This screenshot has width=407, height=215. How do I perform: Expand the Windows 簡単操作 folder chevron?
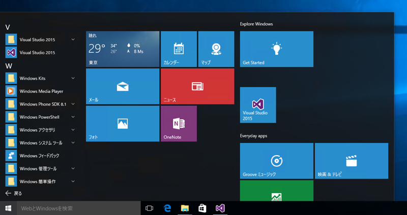coord(73,182)
